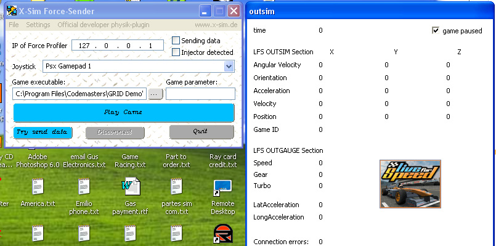Screen dimensions: 496x246
Task: Open Official developer physik-plugin menu
Action: pos(104,25)
